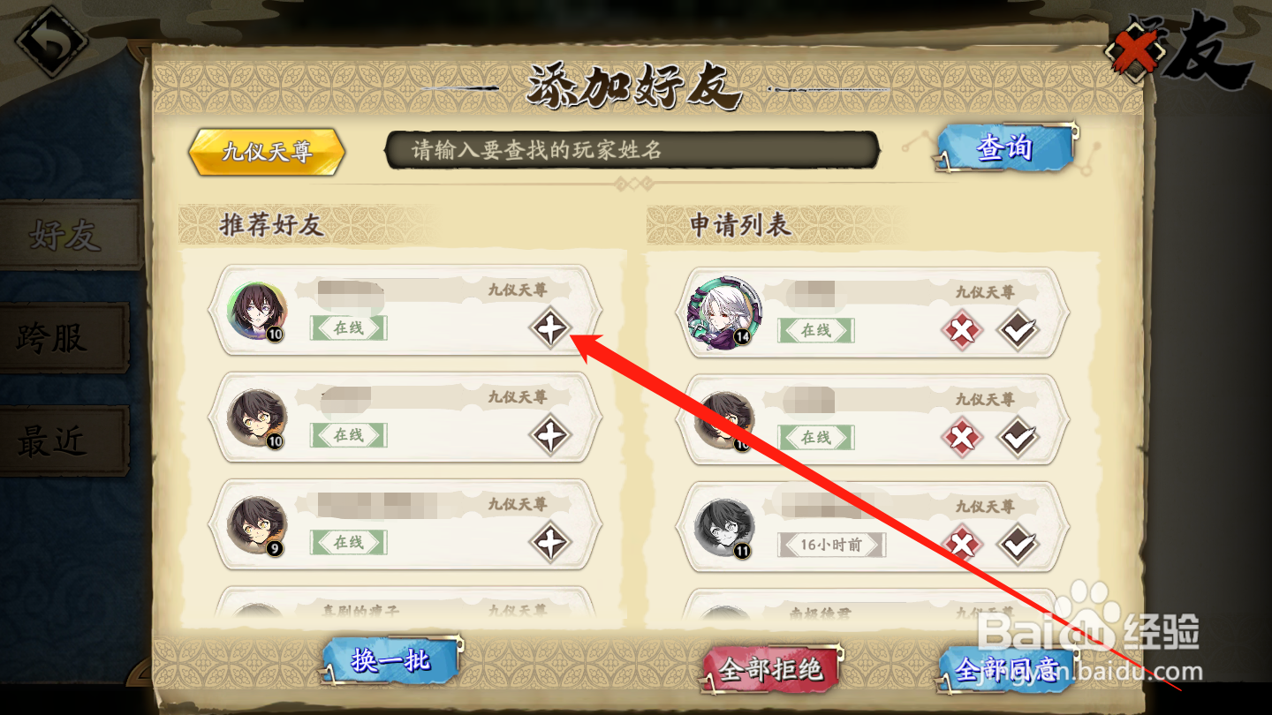Focus the player name search field

(632, 150)
